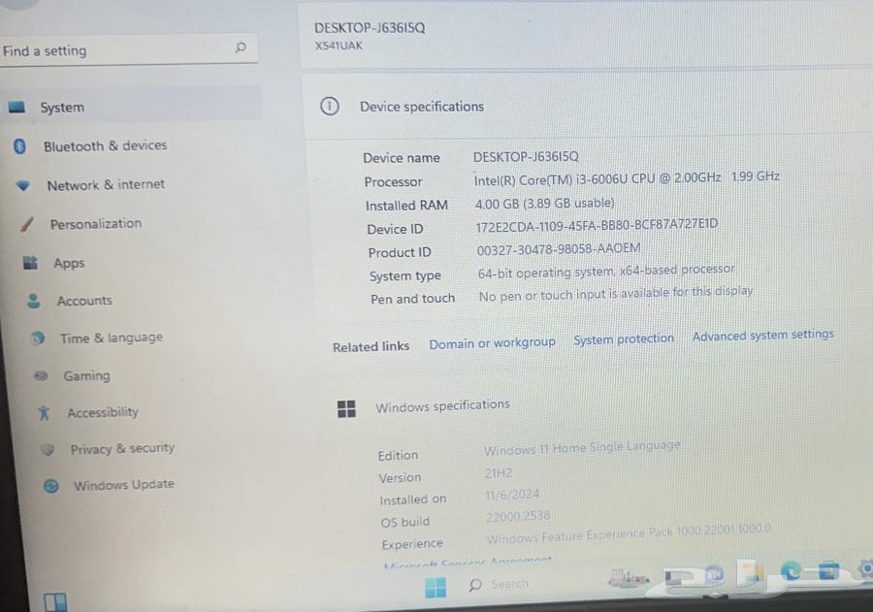Open Accessibility settings category

point(103,412)
